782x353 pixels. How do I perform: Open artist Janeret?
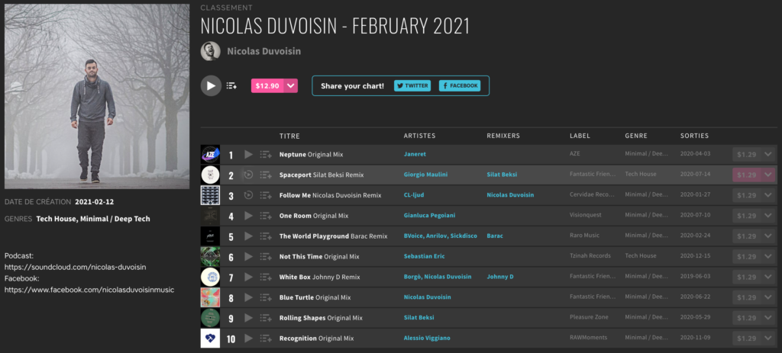[x=415, y=154]
